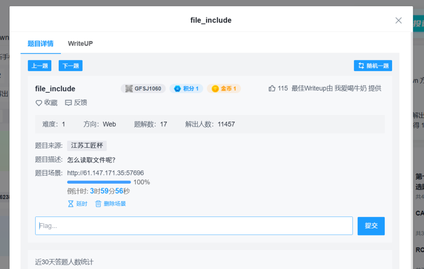Focus the Flag input field

coord(194,226)
